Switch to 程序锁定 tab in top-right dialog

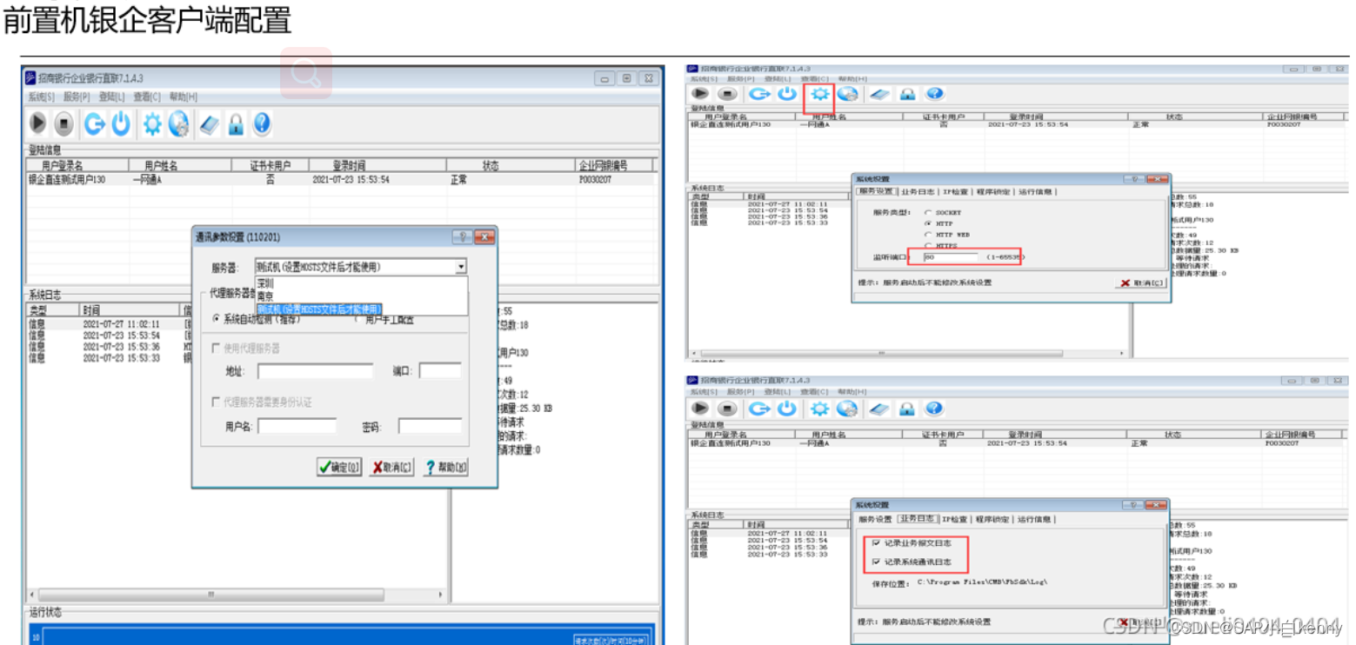coord(992,191)
